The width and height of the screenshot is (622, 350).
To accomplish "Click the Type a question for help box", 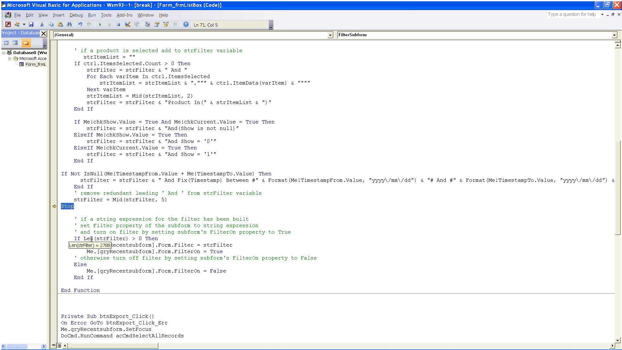I will (572, 14).
